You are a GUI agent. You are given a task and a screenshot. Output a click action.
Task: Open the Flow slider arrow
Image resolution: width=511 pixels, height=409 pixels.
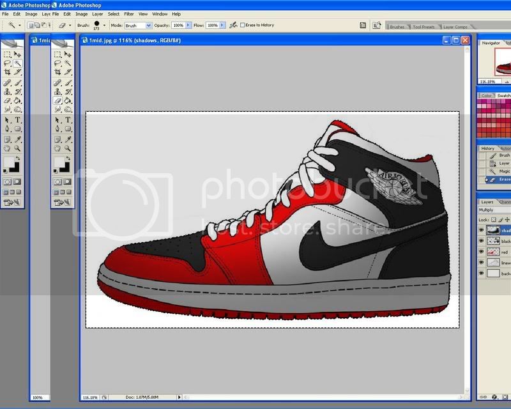(222, 25)
